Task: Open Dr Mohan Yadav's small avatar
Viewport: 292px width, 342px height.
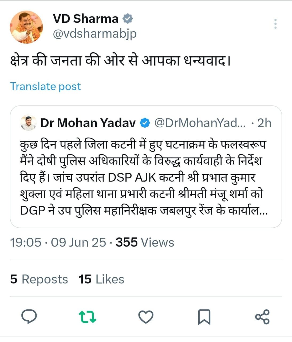Action: (x=28, y=123)
